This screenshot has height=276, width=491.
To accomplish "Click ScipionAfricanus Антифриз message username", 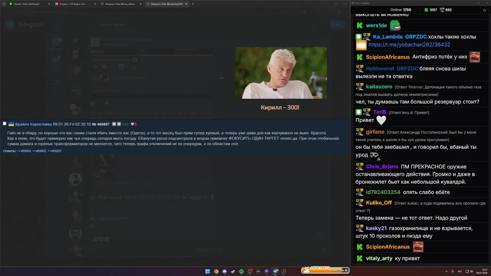I will (388, 57).
